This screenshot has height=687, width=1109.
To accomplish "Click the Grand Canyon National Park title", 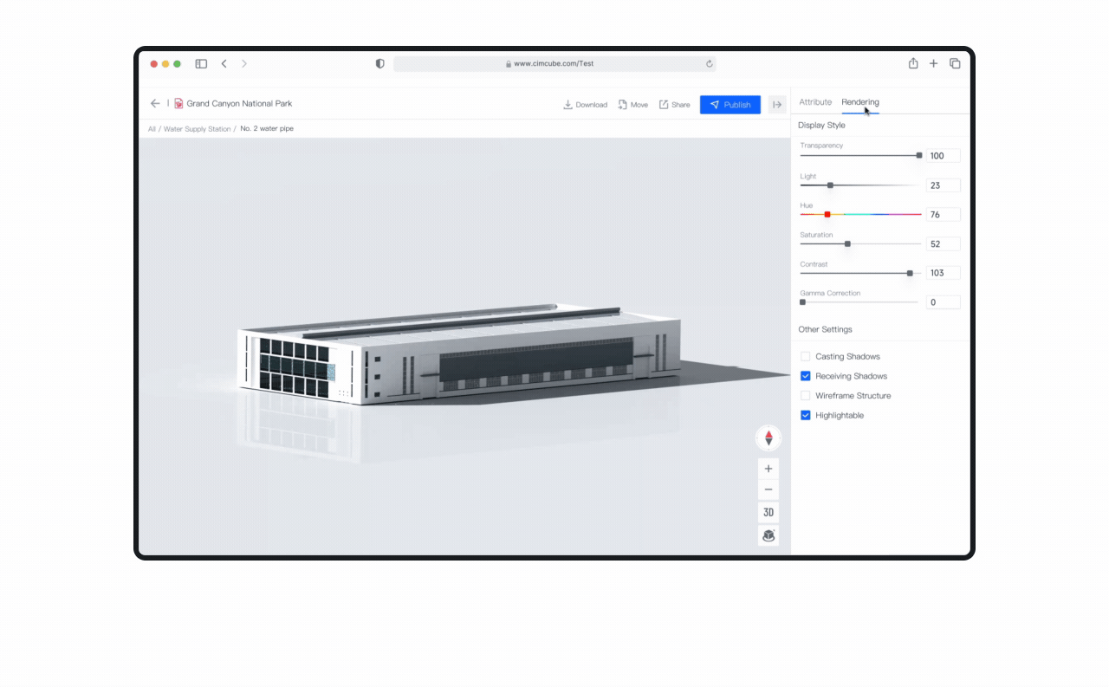I will [239, 104].
